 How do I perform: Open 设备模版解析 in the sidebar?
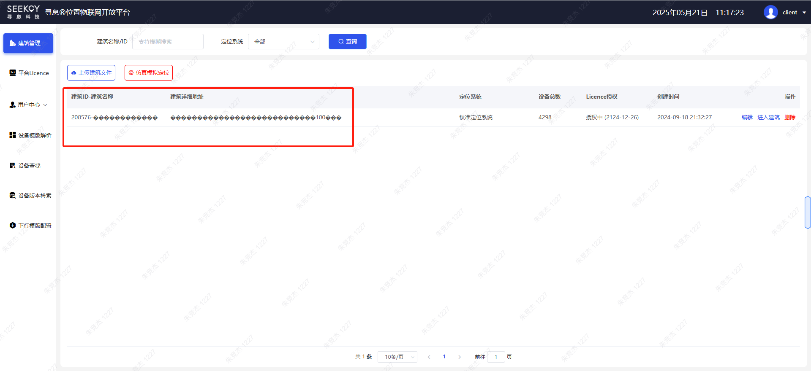[30, 135]
